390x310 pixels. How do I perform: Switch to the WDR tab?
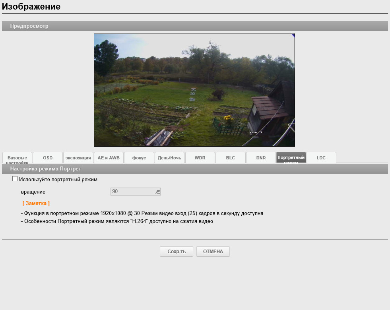[x=200, y=158]
